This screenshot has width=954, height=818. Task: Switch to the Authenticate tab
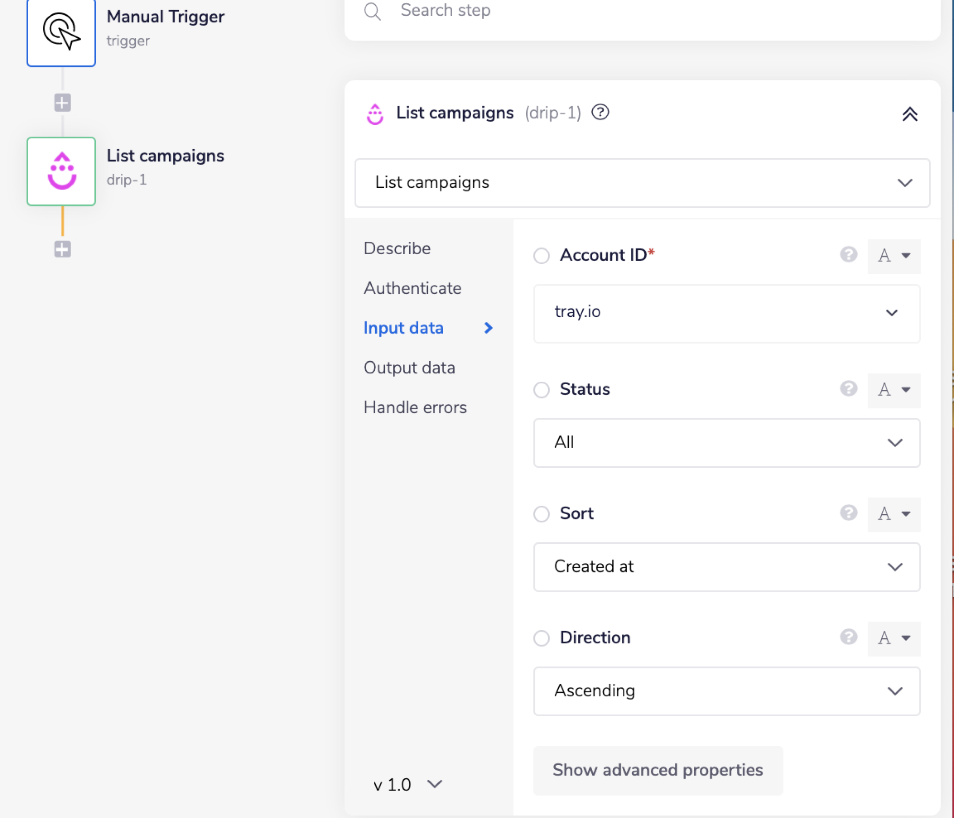pyautogui.click(x=412, y=288)
